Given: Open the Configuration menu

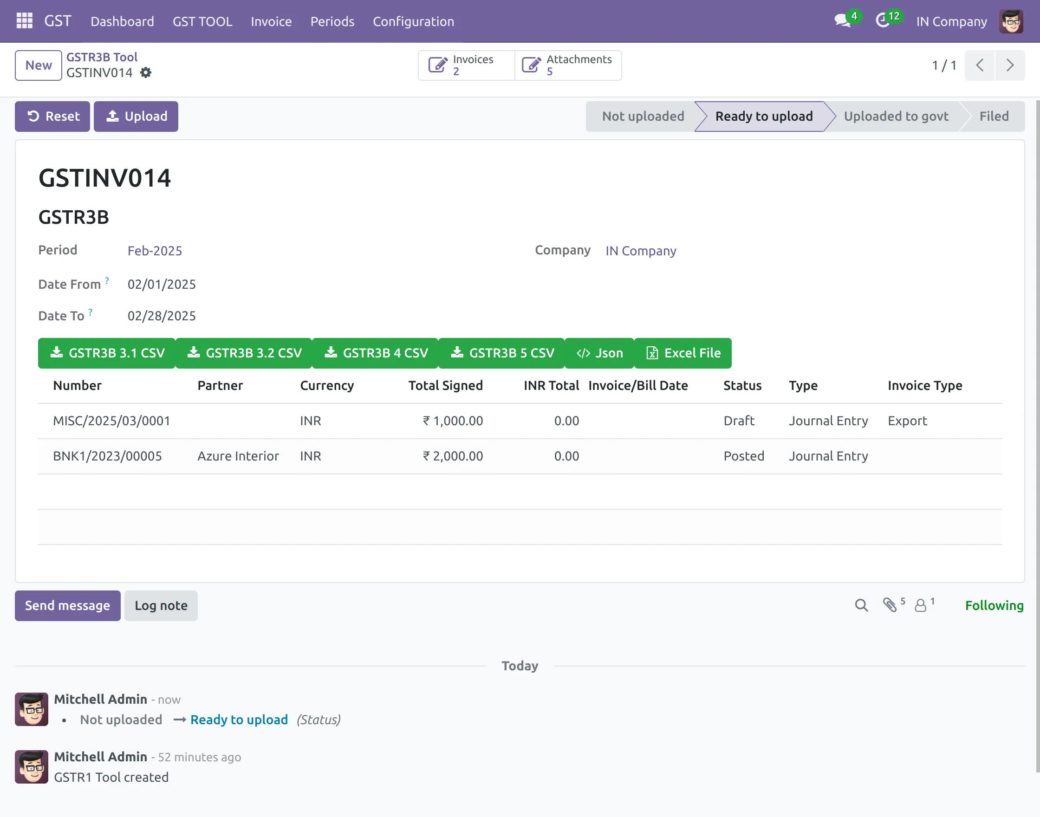Looking at the screenshot, I should [x=413, y=21].
